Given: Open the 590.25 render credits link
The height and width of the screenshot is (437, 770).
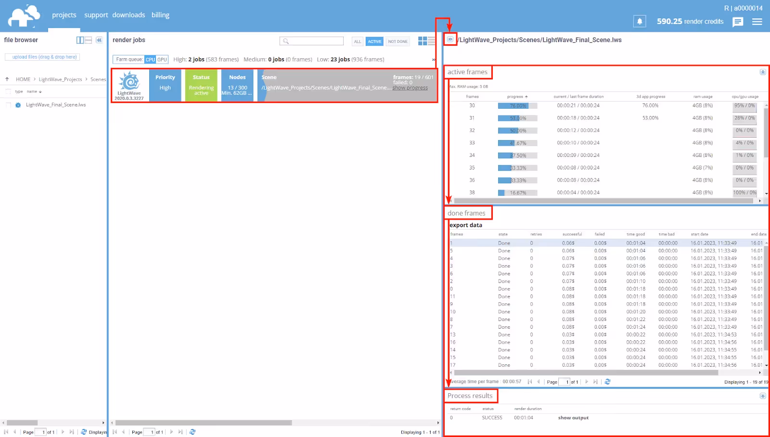Looking at the screenshot, I should click(x=690, y=22).
